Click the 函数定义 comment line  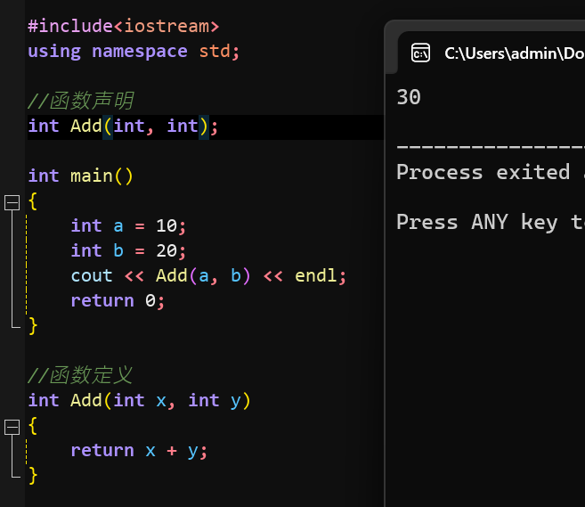click(80, 375)
